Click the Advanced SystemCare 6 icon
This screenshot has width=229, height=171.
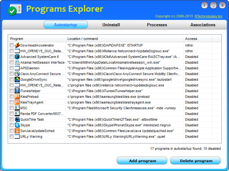[x=17, y=57]
